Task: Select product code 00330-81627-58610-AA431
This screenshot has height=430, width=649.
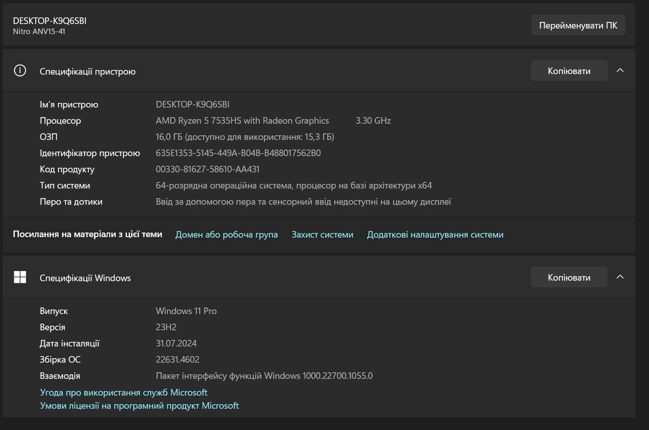Action: 208,169
